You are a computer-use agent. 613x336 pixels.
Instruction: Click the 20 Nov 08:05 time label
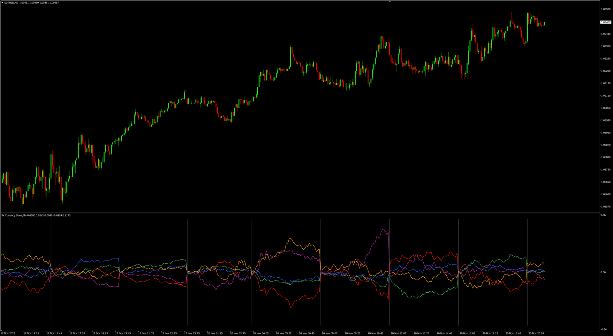(x=329, y=333)
